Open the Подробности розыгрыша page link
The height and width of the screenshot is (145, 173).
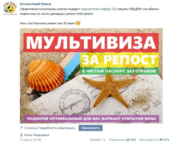[x=57, y=128]
